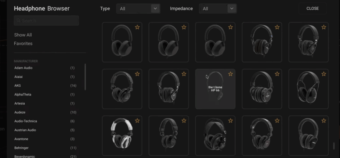Choose Behringer manufacturer
The height and width of the screenshot is (158, 340).
[x=22, y=148]
